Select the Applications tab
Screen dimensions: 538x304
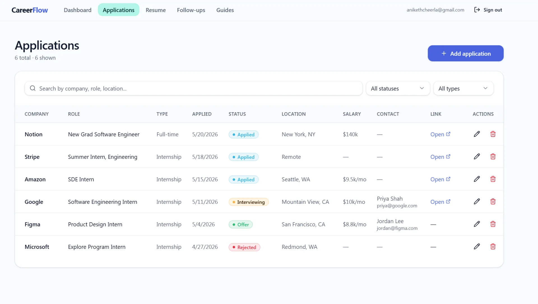click(119, 10)
